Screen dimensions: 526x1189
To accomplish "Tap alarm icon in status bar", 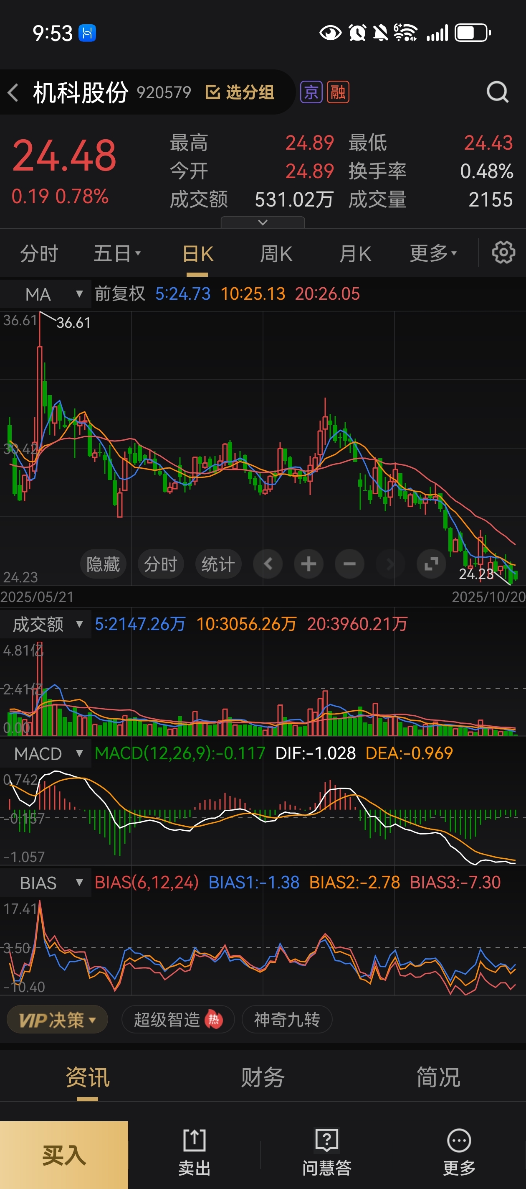I will [357, 33].
